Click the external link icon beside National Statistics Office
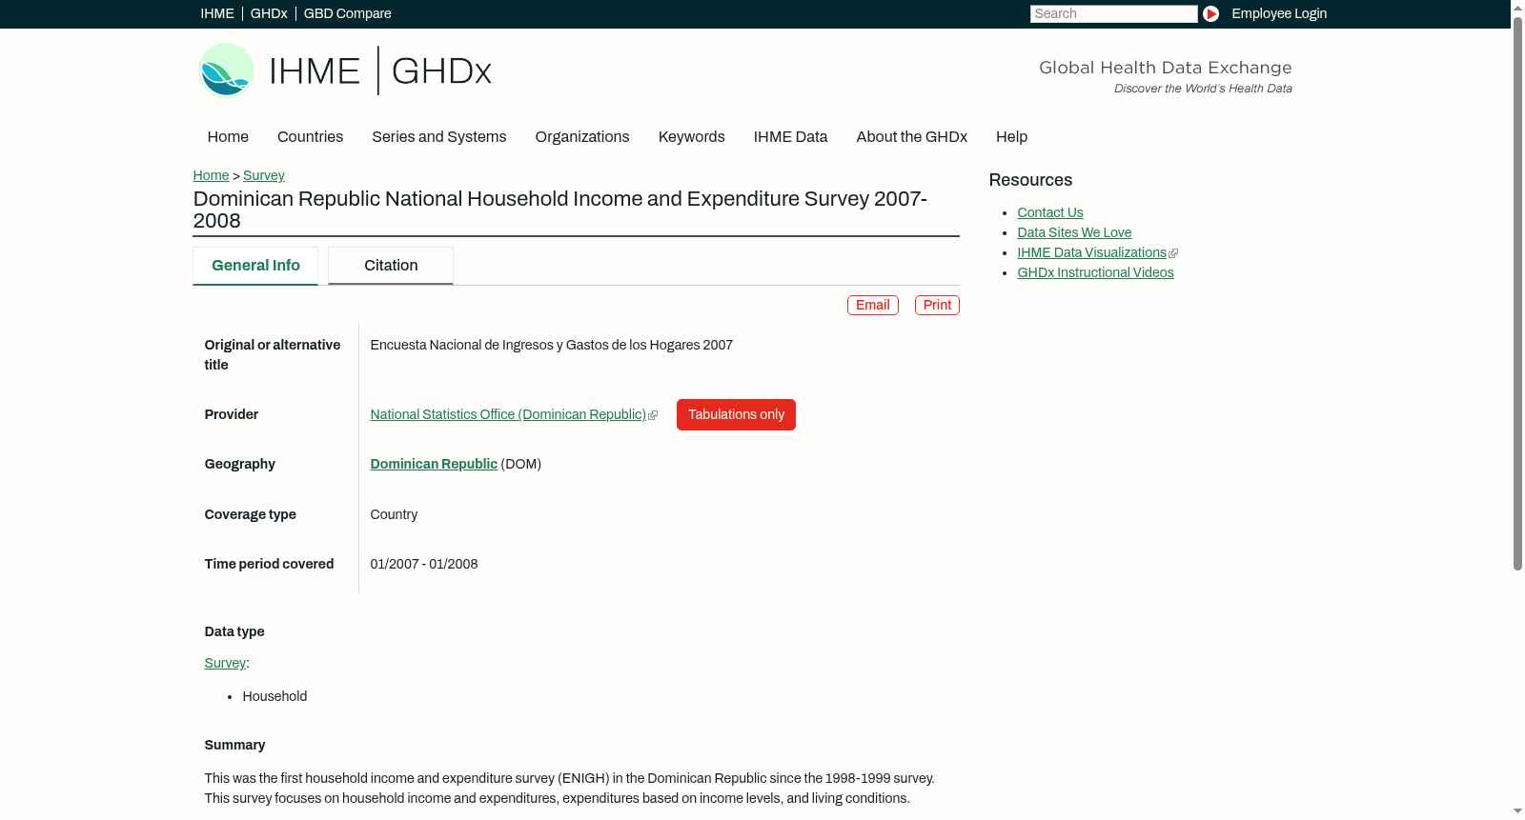Image resolution: width=1525 pixels, height=820 pixels. (x=653, y=415)
